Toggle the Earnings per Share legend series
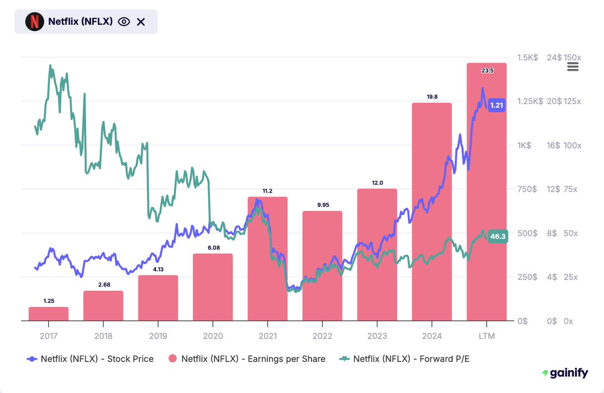 coord(247,359)
